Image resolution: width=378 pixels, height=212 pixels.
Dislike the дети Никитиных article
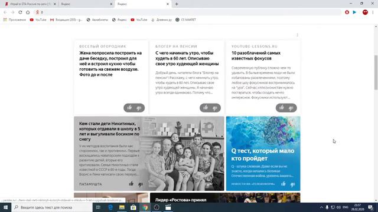(x=141, y=184)
